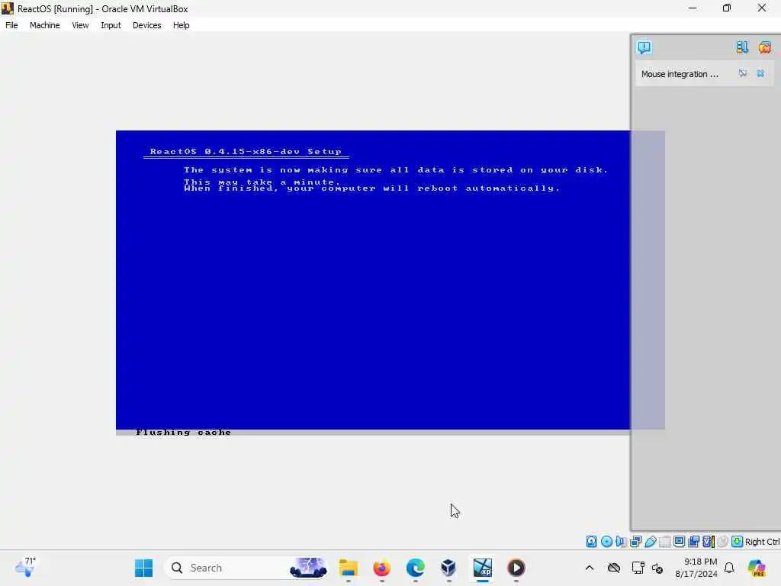Click the keyboard capture host key icon

pos(738,541)
